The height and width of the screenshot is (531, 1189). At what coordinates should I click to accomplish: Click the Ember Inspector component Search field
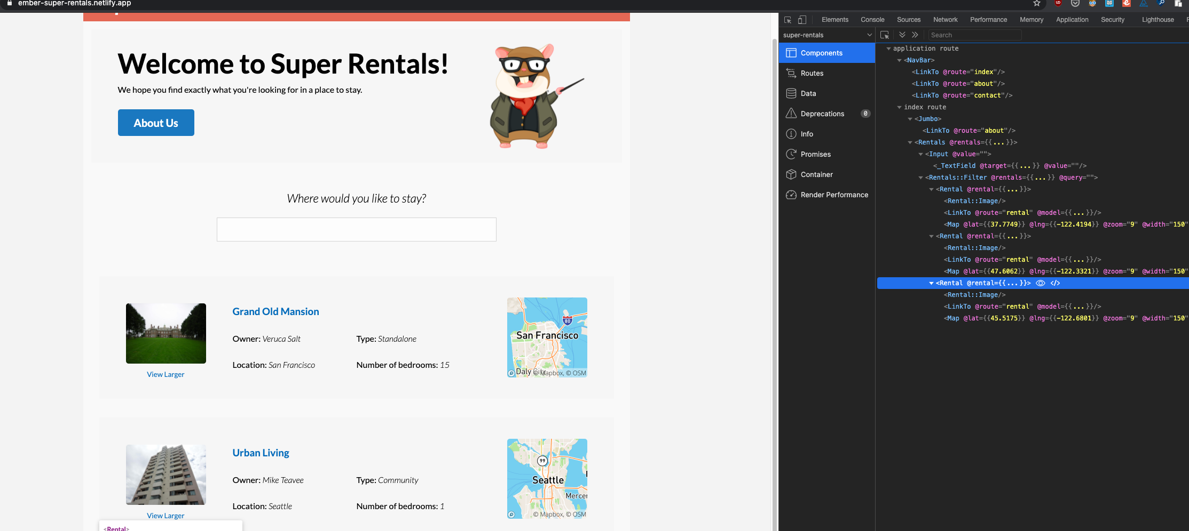pyautogui.click(x=974, y=35)
